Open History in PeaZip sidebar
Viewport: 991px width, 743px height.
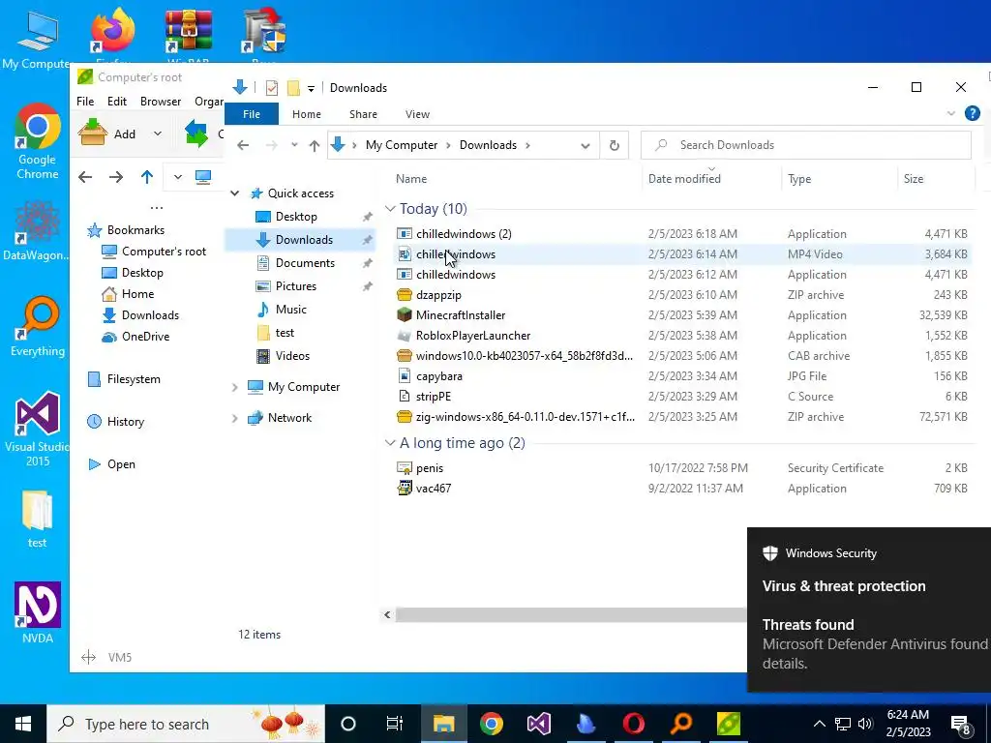(x=116, y=422)
